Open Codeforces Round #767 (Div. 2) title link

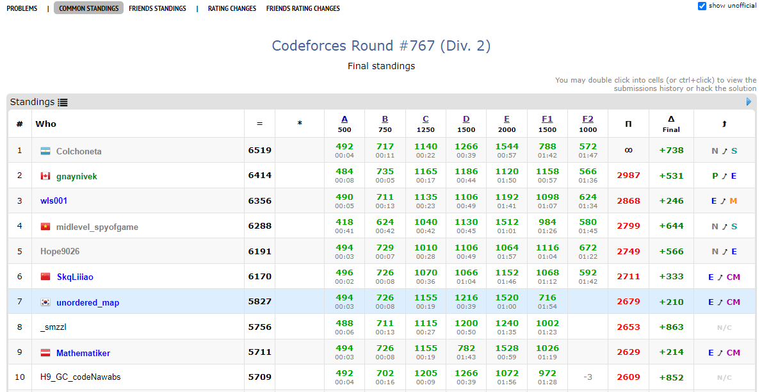381,45
